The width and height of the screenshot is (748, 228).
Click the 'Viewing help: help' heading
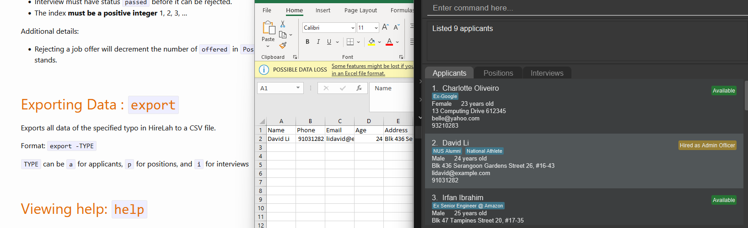(x=84, y=209)
